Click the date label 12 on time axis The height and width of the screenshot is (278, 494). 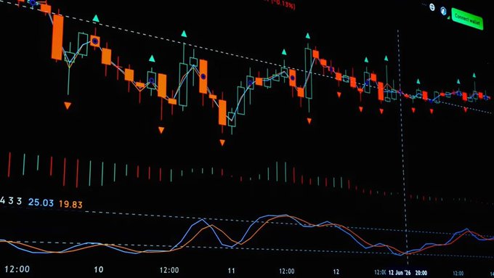click(336, 271)
